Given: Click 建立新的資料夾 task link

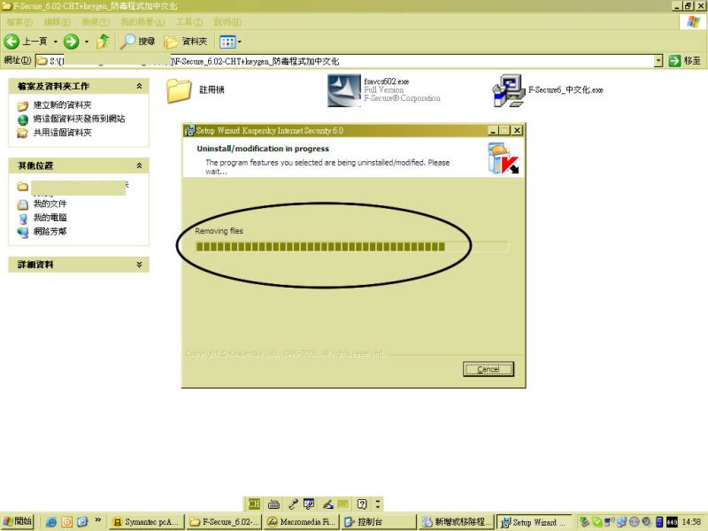Looking at the screenshot, I should [63, 105].
